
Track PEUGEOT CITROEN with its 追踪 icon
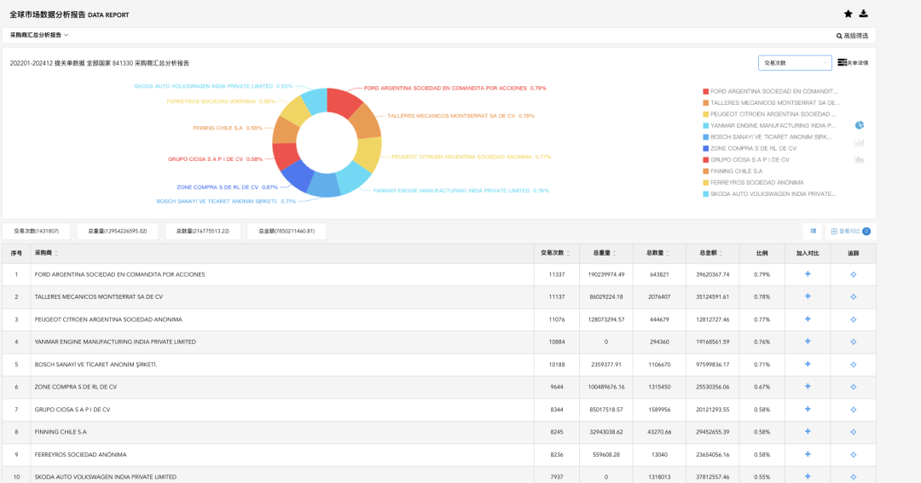pyautogui.click(x=854, y=319)
